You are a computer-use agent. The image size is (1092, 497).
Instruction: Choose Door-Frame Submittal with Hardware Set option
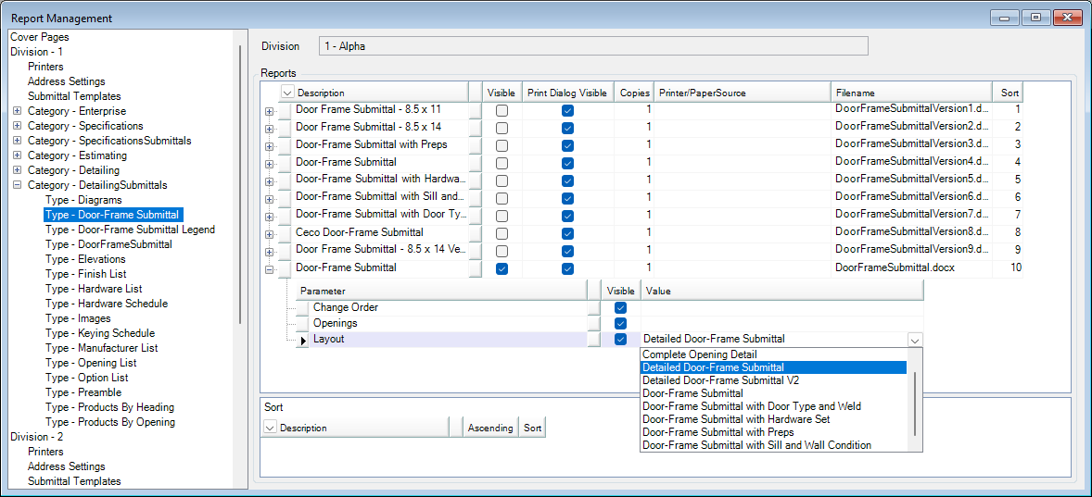click(736, 419)
